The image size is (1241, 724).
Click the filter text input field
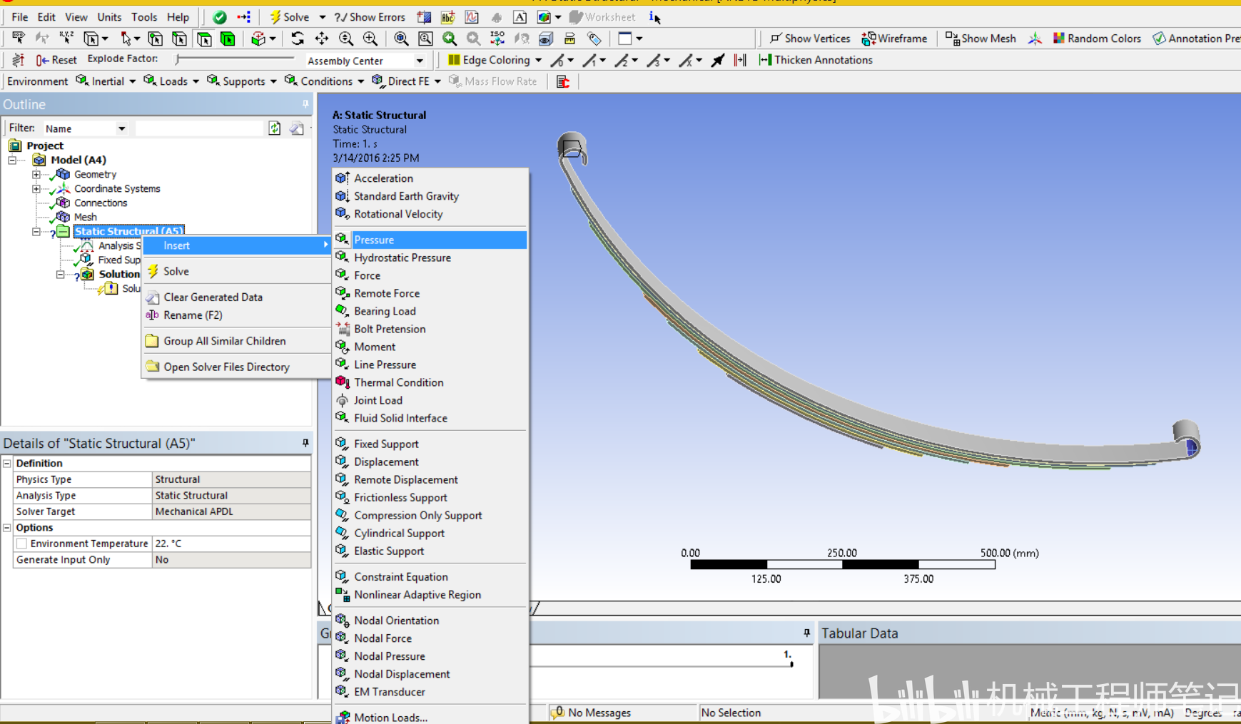point(199,128)
